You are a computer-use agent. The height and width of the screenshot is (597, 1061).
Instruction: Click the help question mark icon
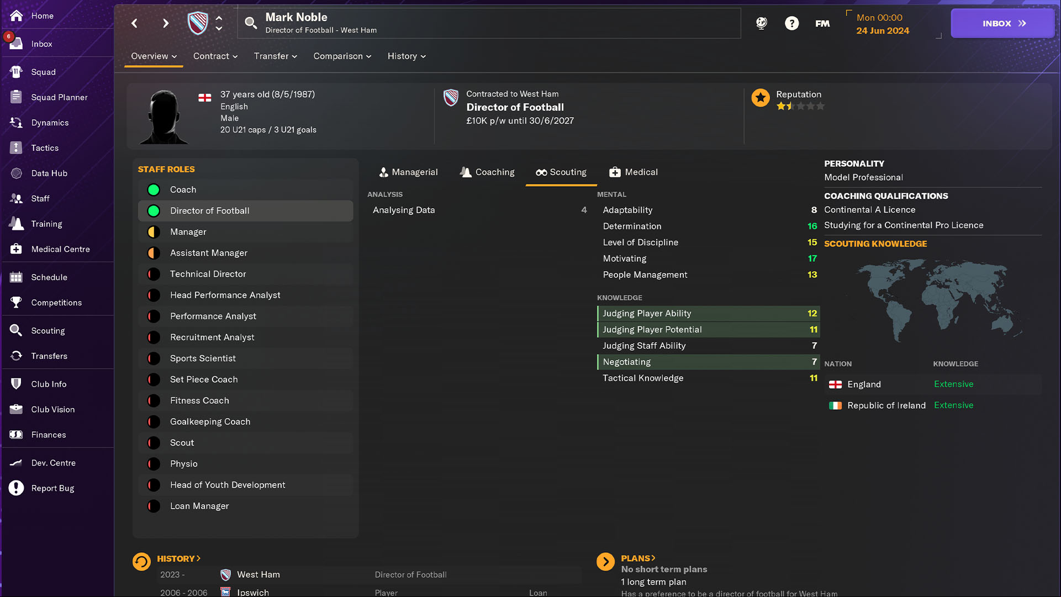(x=791, y=23)
